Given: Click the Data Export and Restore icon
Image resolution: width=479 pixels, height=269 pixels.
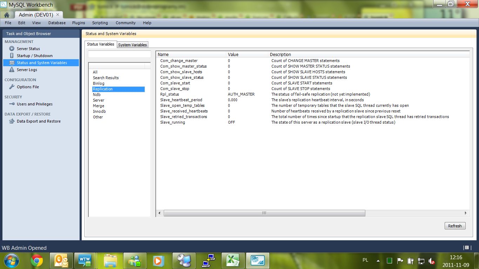Looking at the screenshot, I should 12,121.
